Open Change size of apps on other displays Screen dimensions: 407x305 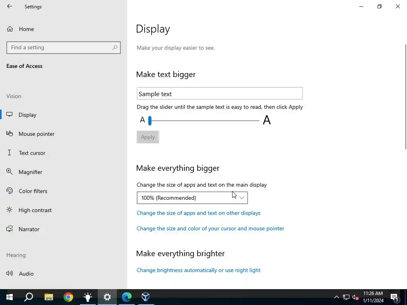tap(199, 213)
